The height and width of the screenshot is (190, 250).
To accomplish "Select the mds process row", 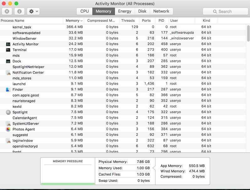I will [123, 55].
